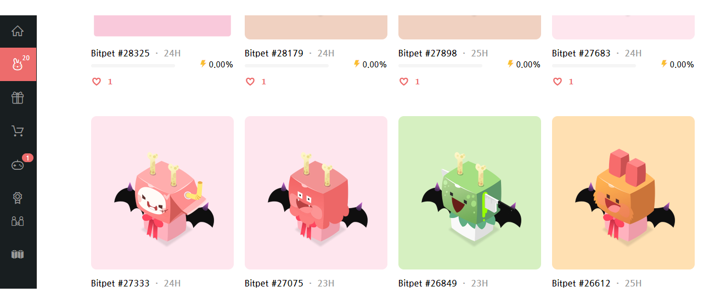Toggle heart on Bitpet #27898
This screenshot has width=726, height=304.
[x=404, y=82]
